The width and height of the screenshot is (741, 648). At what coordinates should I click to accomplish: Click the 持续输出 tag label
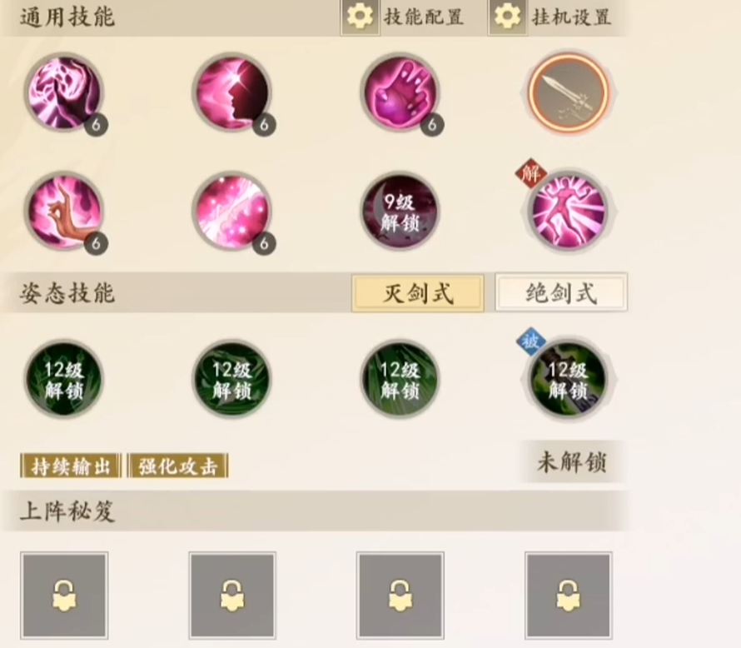point(71,466)
